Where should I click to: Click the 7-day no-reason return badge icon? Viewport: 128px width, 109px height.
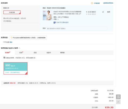(55, 23)
